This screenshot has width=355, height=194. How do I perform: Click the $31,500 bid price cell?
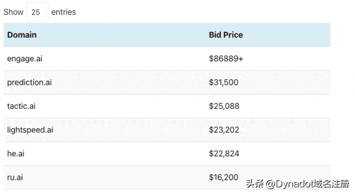(x=224, y=83)
